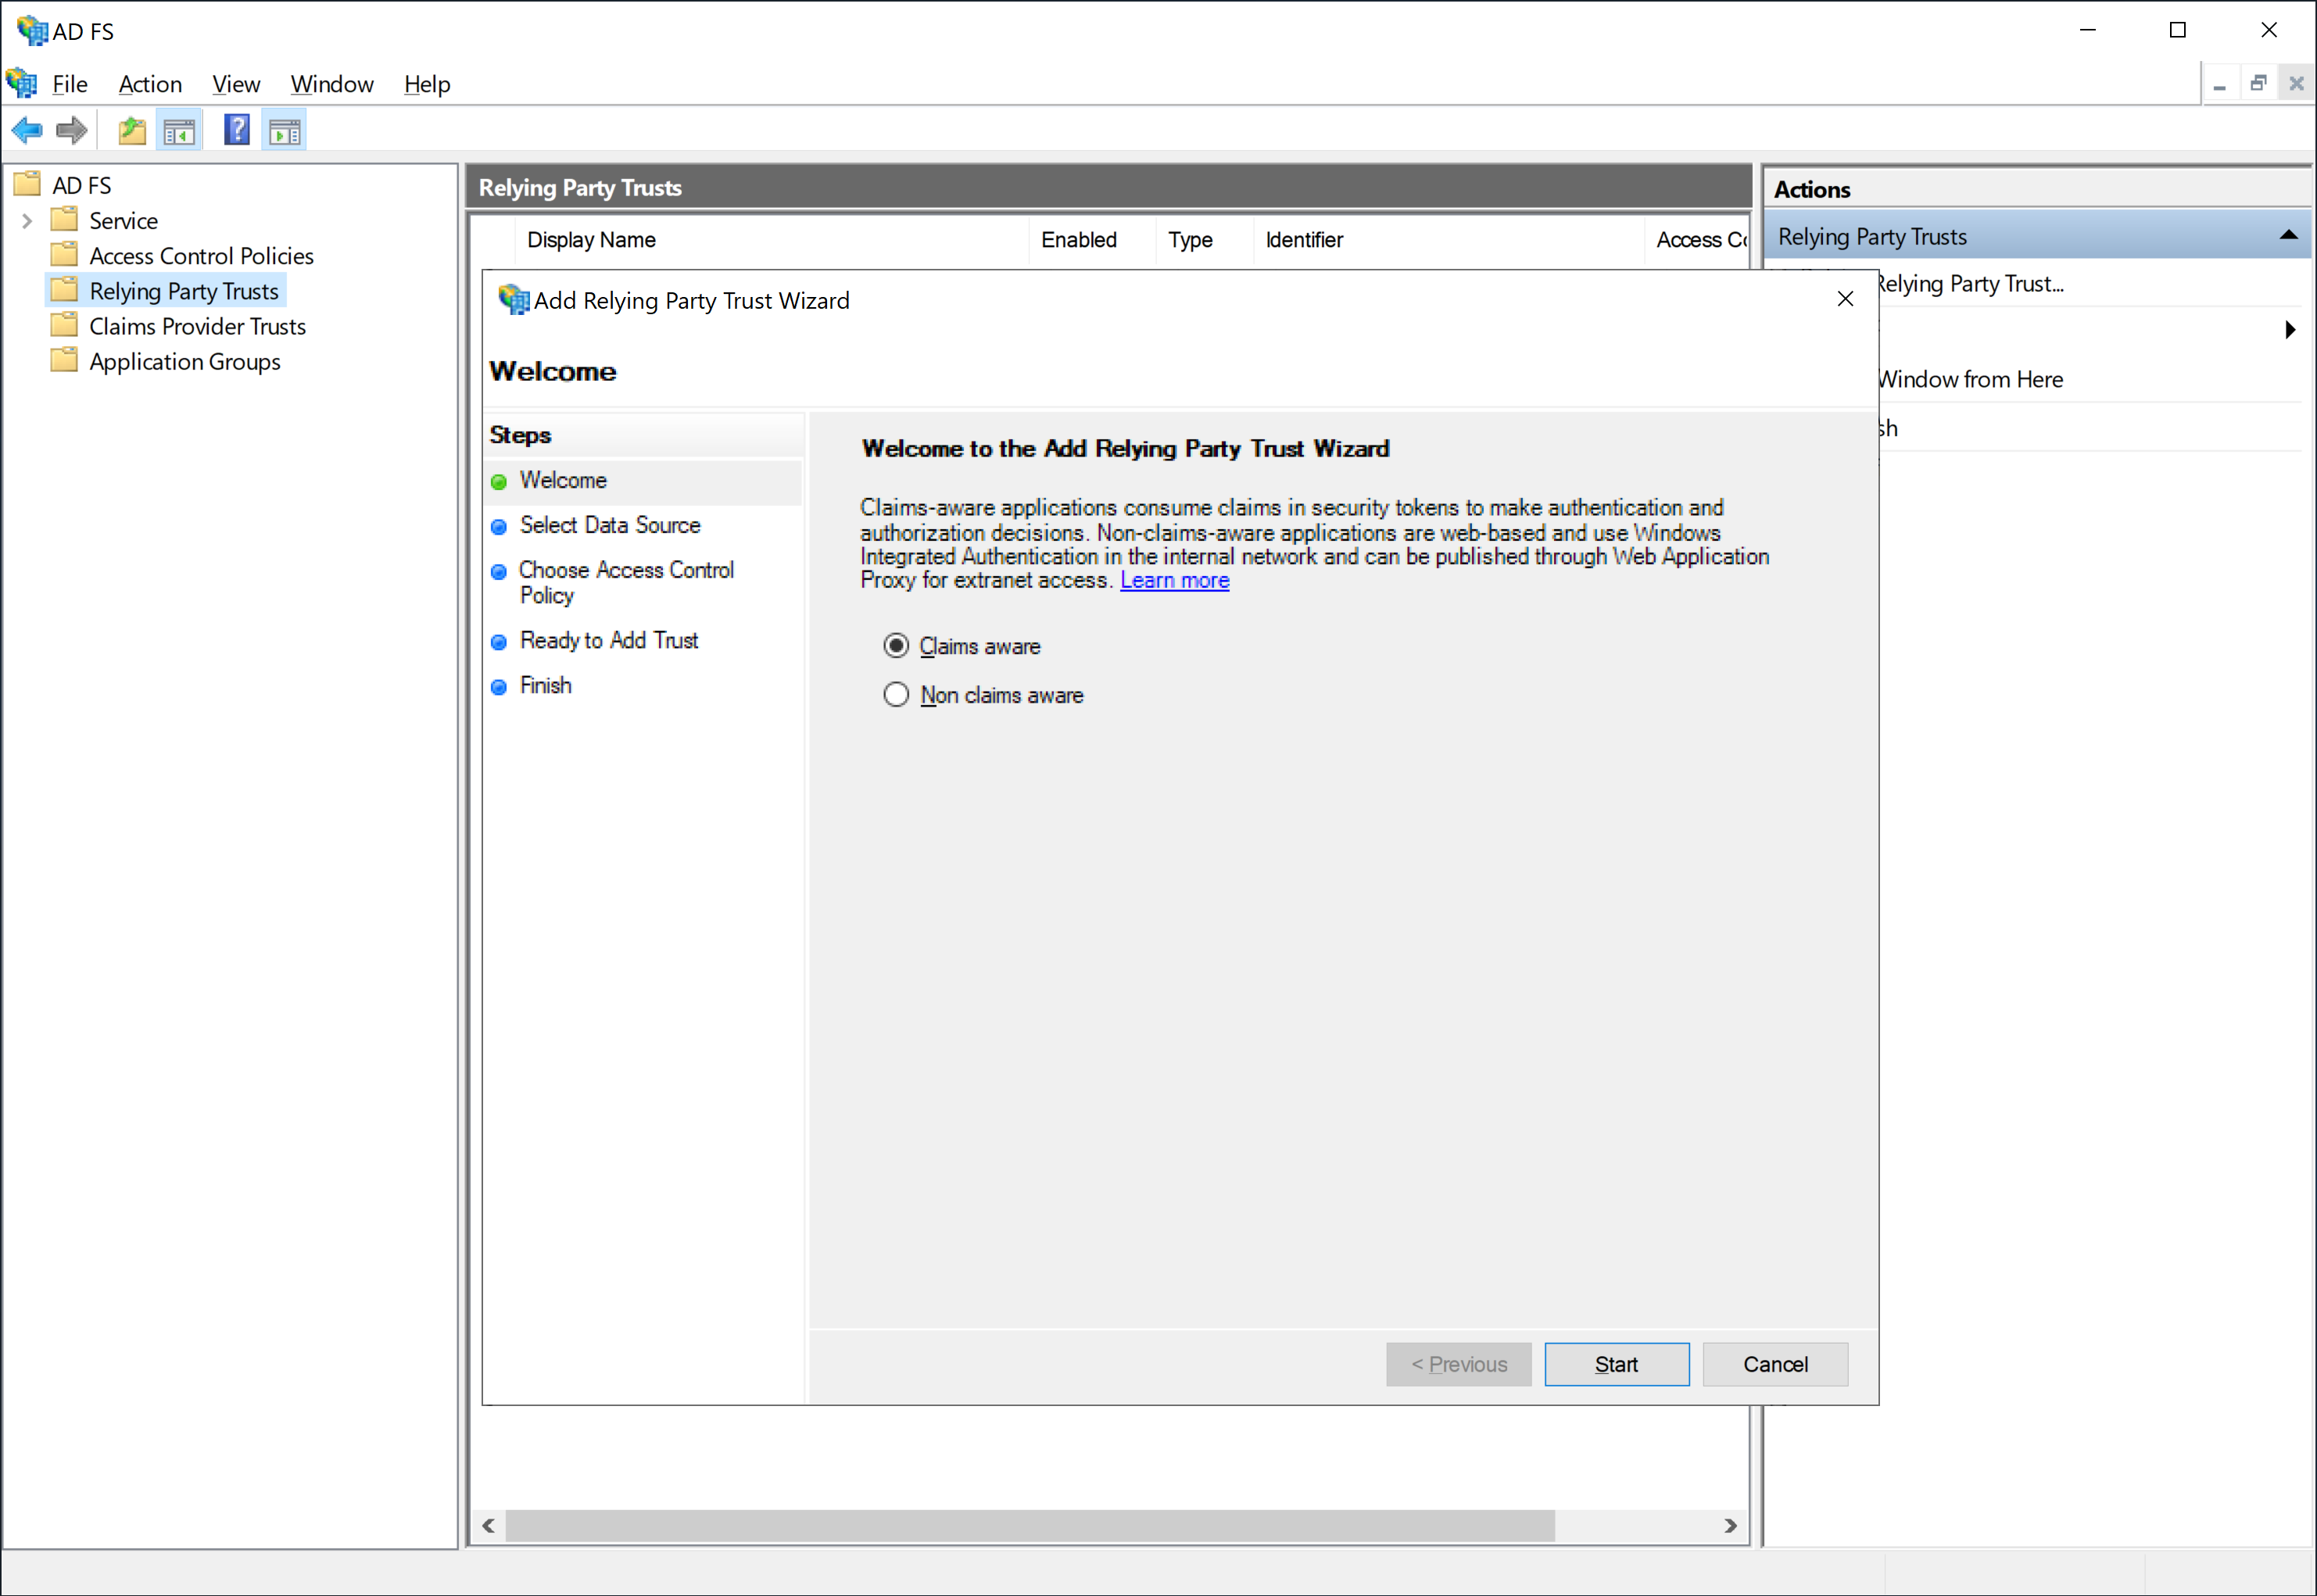Click the Enabled column header
This screenshot has height=1596, width=2317.
click(x=1092, y=240)
